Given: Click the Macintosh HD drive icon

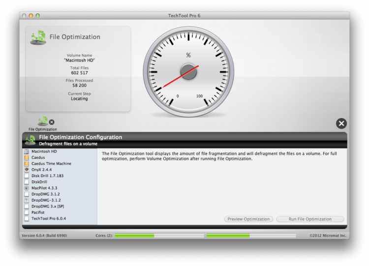Looking at the screenshot, I should click(x=27, y=151).
